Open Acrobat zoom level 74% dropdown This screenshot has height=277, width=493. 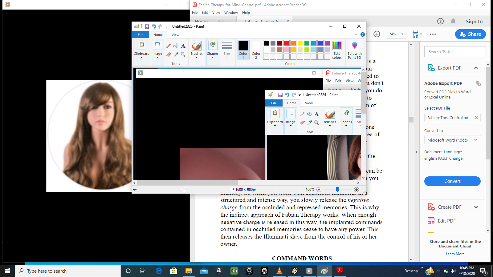click(402, 34)
